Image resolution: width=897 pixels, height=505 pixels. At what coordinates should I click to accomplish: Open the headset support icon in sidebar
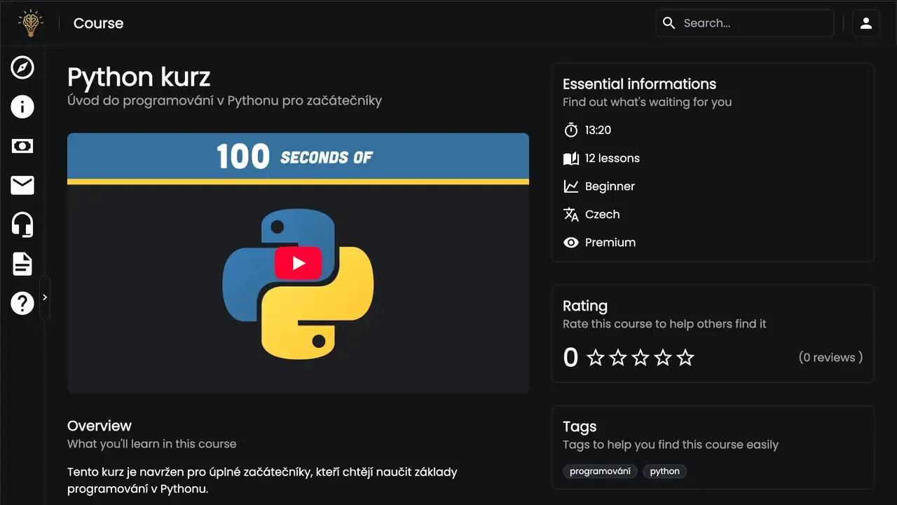pos(22,224)
